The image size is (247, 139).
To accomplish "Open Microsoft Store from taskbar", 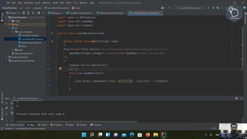I will (x=140, y=135).
